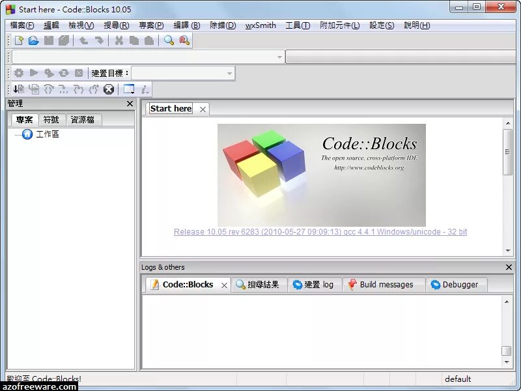Viewport: 521px width, 391px height.
Task: Redo the last action
Action: (x=99, y=40)
